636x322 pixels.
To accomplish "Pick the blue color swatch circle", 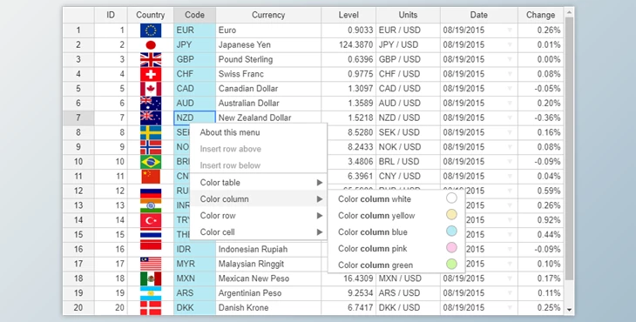I will (451, 231).
